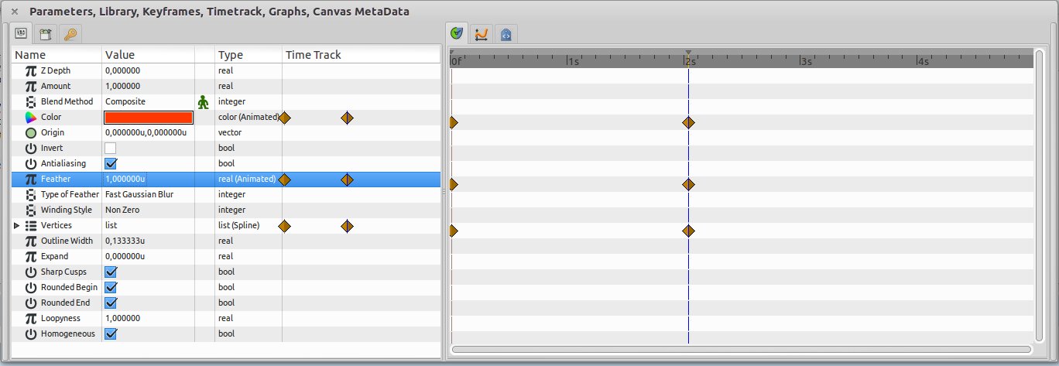Click the pi icon beside Feather
Image resolution: width=1059 pixels, height=366 pixels.
[x=31, y=179]
